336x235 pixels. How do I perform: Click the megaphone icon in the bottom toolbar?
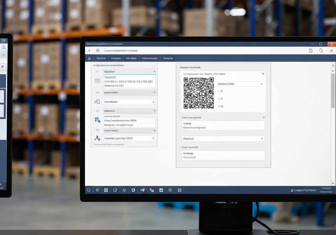143,190
